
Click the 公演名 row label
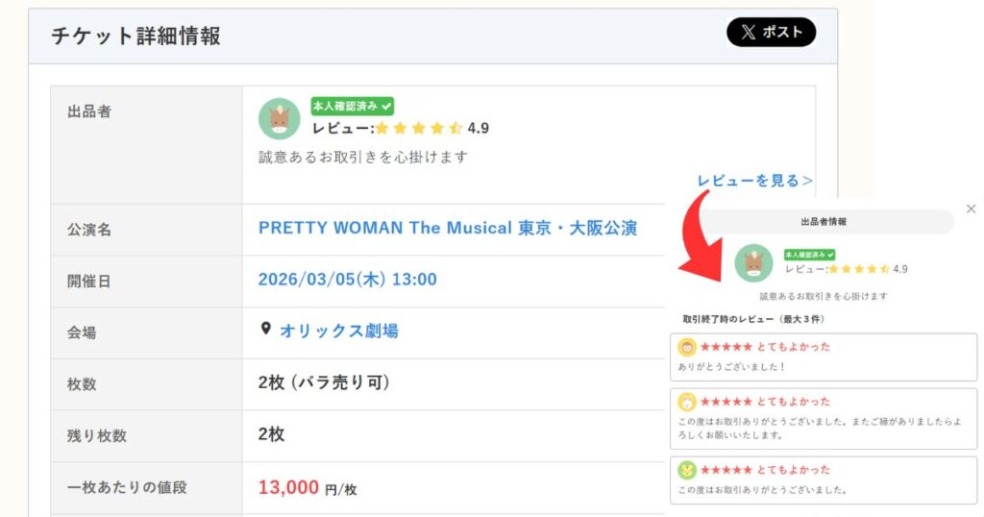[x=89, y=230]
